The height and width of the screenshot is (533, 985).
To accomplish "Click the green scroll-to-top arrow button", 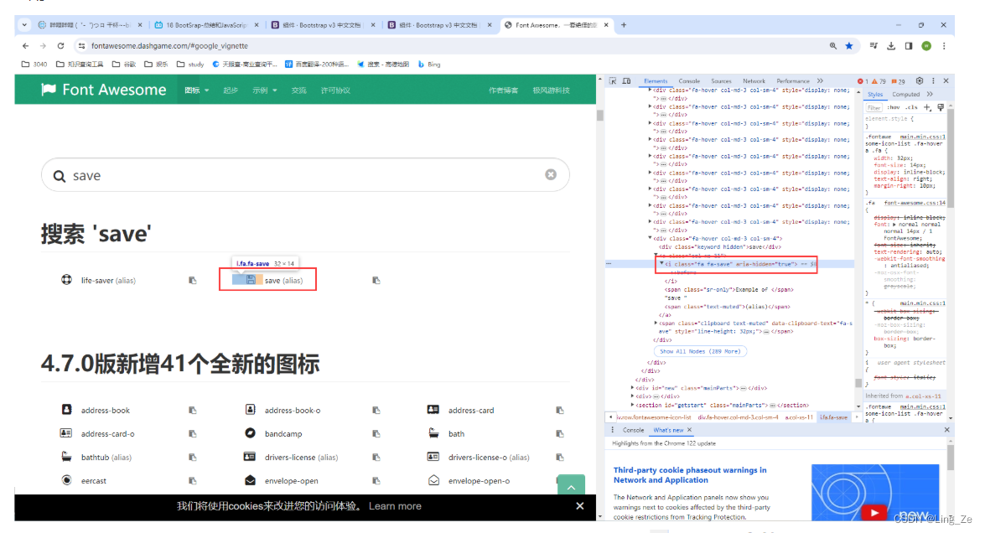I will [571, 484].
